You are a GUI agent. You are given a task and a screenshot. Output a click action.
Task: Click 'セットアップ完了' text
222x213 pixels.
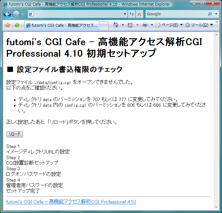(x=23, y=191)
